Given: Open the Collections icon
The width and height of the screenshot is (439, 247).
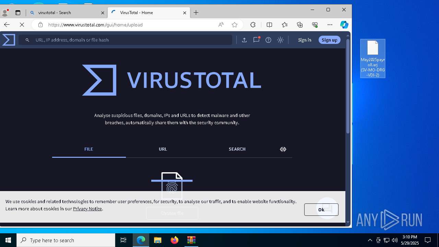Looking at the screenshot, I should click(x=300, y=25).
